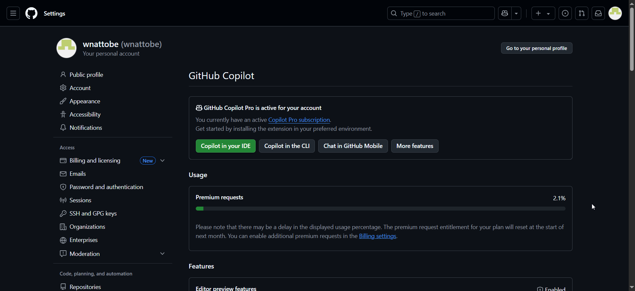Open the Issues icon in header
Viewport: 635px width, 291px height.
[565, 14]
